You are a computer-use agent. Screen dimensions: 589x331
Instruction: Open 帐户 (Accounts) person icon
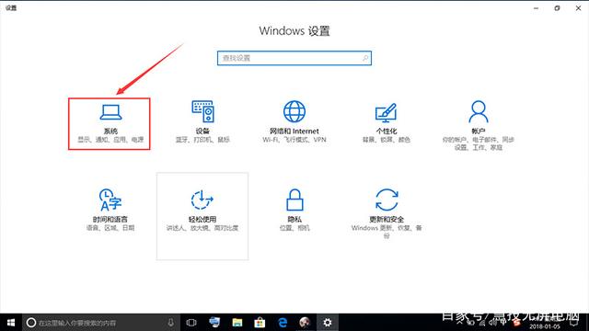[x=479, y=111]
